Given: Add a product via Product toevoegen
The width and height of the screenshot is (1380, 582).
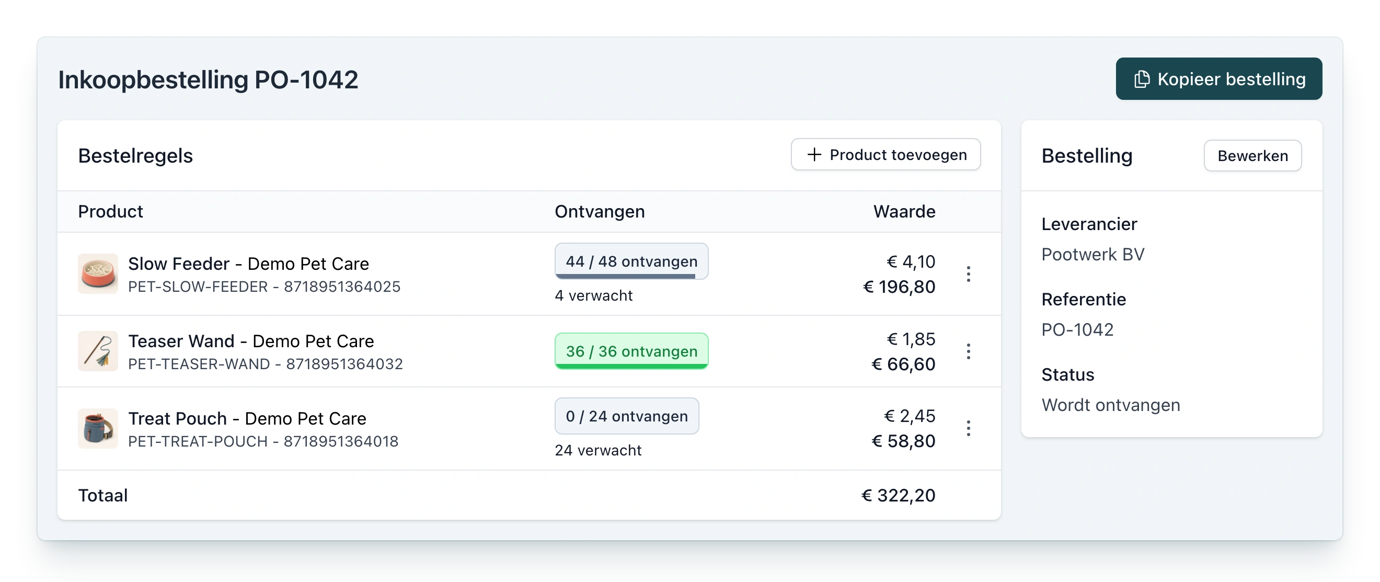Looking at the screenshot, I should [x=885, y=154].
